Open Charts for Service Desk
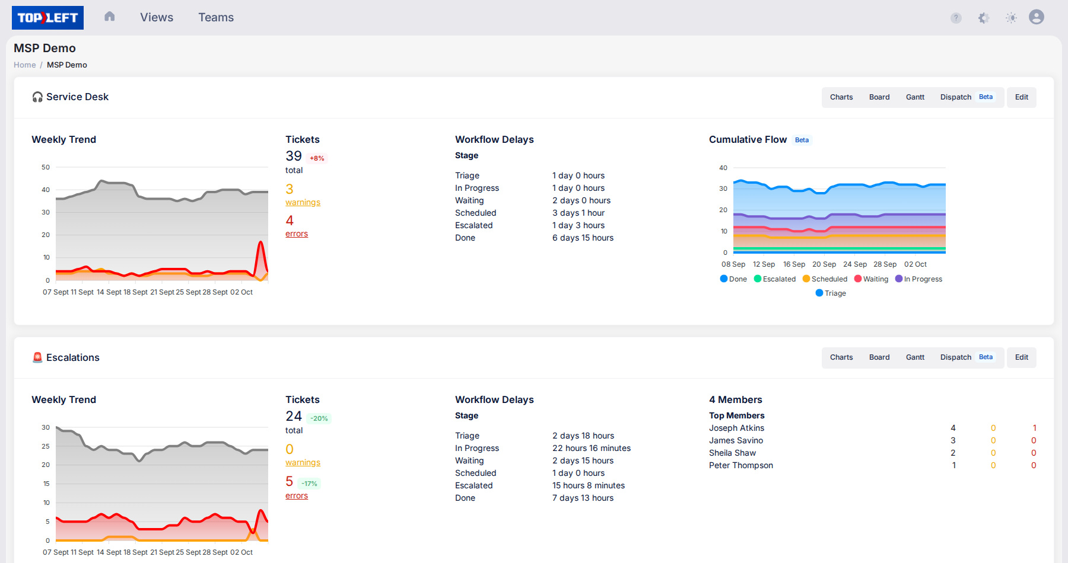Viewport: 1068px width, 563px height. click(x=841, y=97)
